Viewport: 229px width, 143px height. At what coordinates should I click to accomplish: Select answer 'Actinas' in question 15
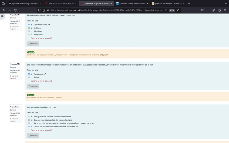(29, 28)
